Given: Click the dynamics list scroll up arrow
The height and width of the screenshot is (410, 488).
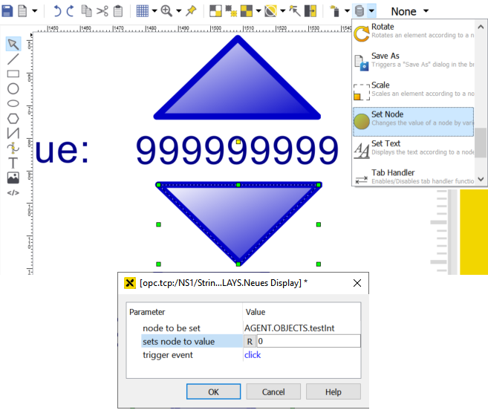Looking at the screenshot, I should click(481, 27).
